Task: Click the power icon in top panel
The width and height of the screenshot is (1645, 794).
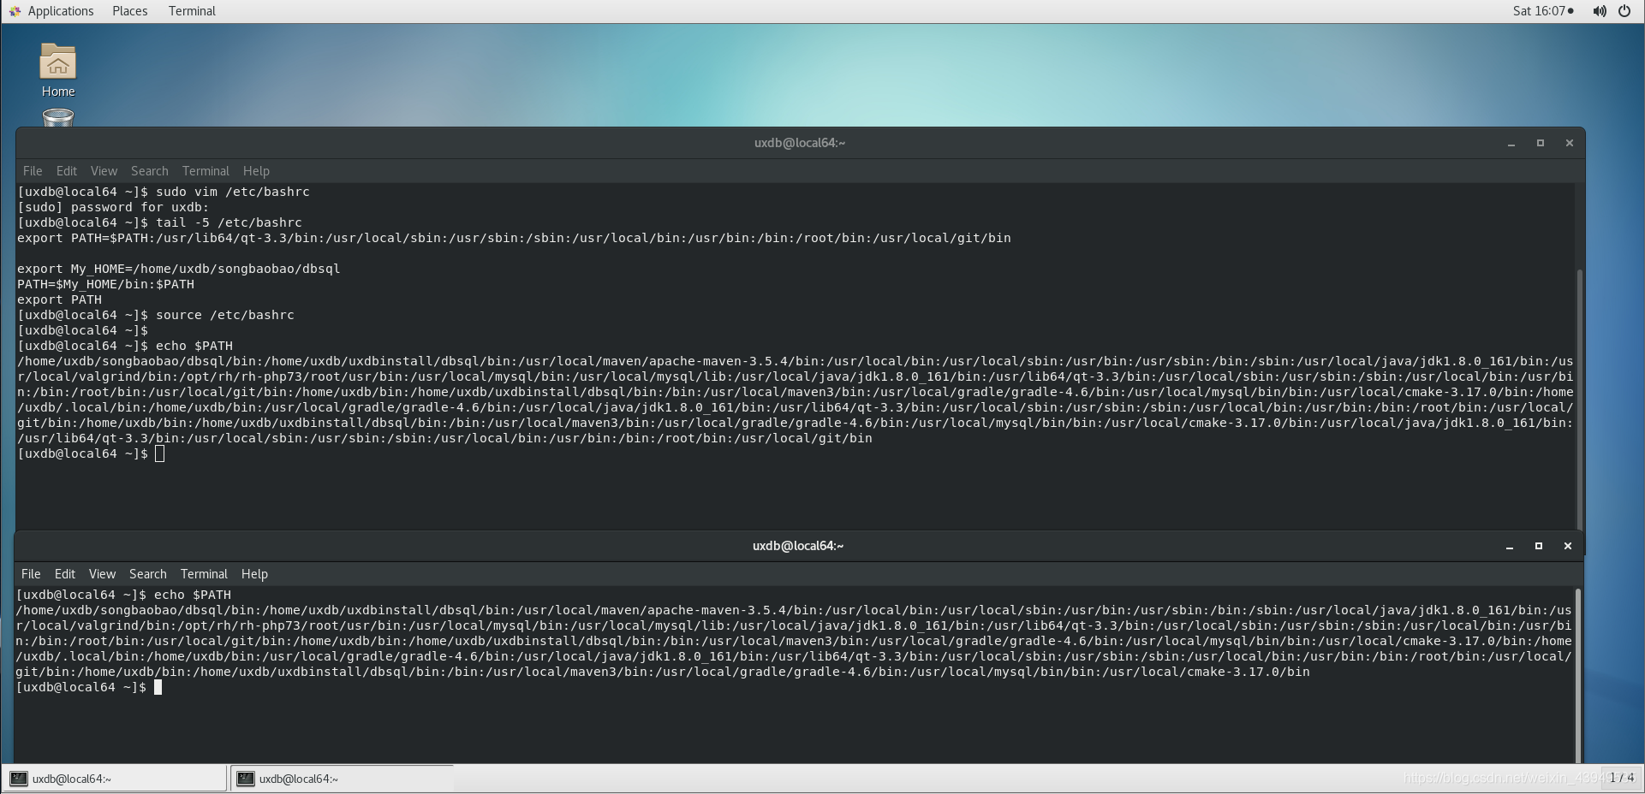Action: pos(1624,11)
